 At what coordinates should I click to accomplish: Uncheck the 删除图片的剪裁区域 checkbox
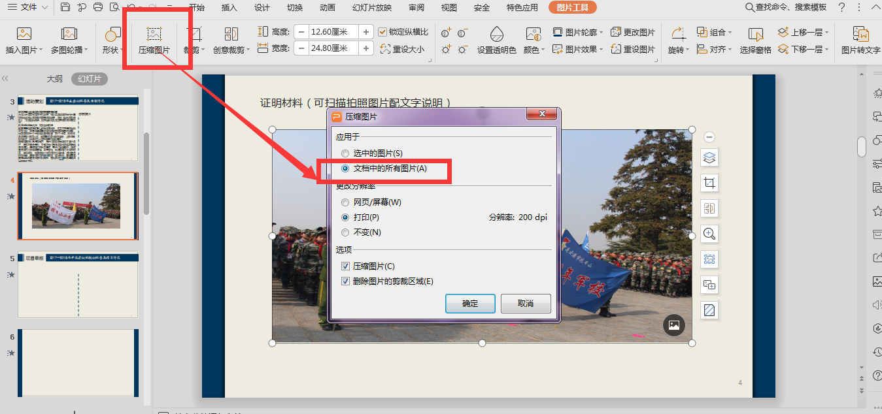(x=346, y=281)
